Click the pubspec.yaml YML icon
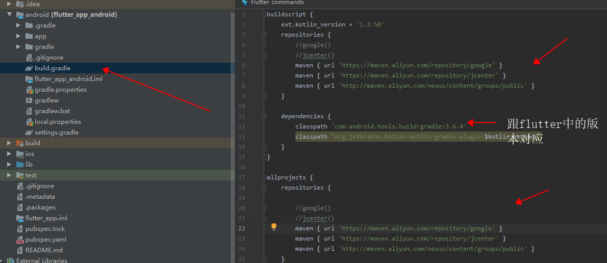 20,240
